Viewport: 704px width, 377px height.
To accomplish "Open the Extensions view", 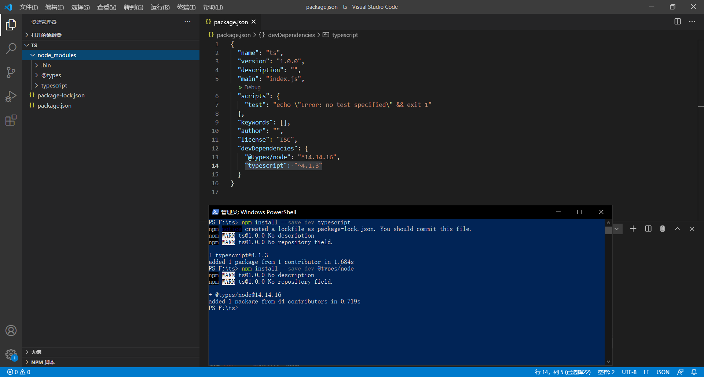I will (x=11, y=120).
